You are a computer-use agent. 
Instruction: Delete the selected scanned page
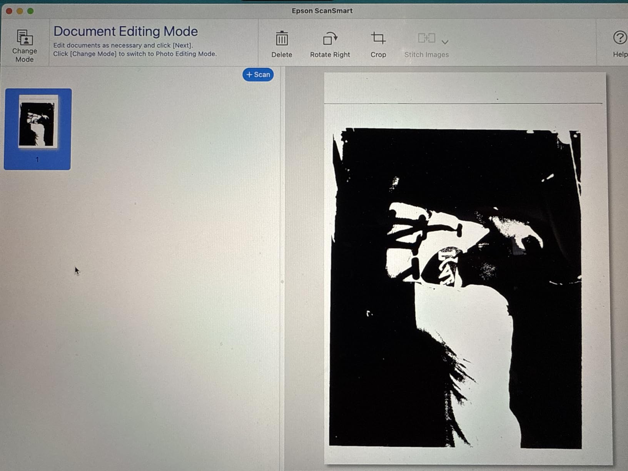coord(282,44)
